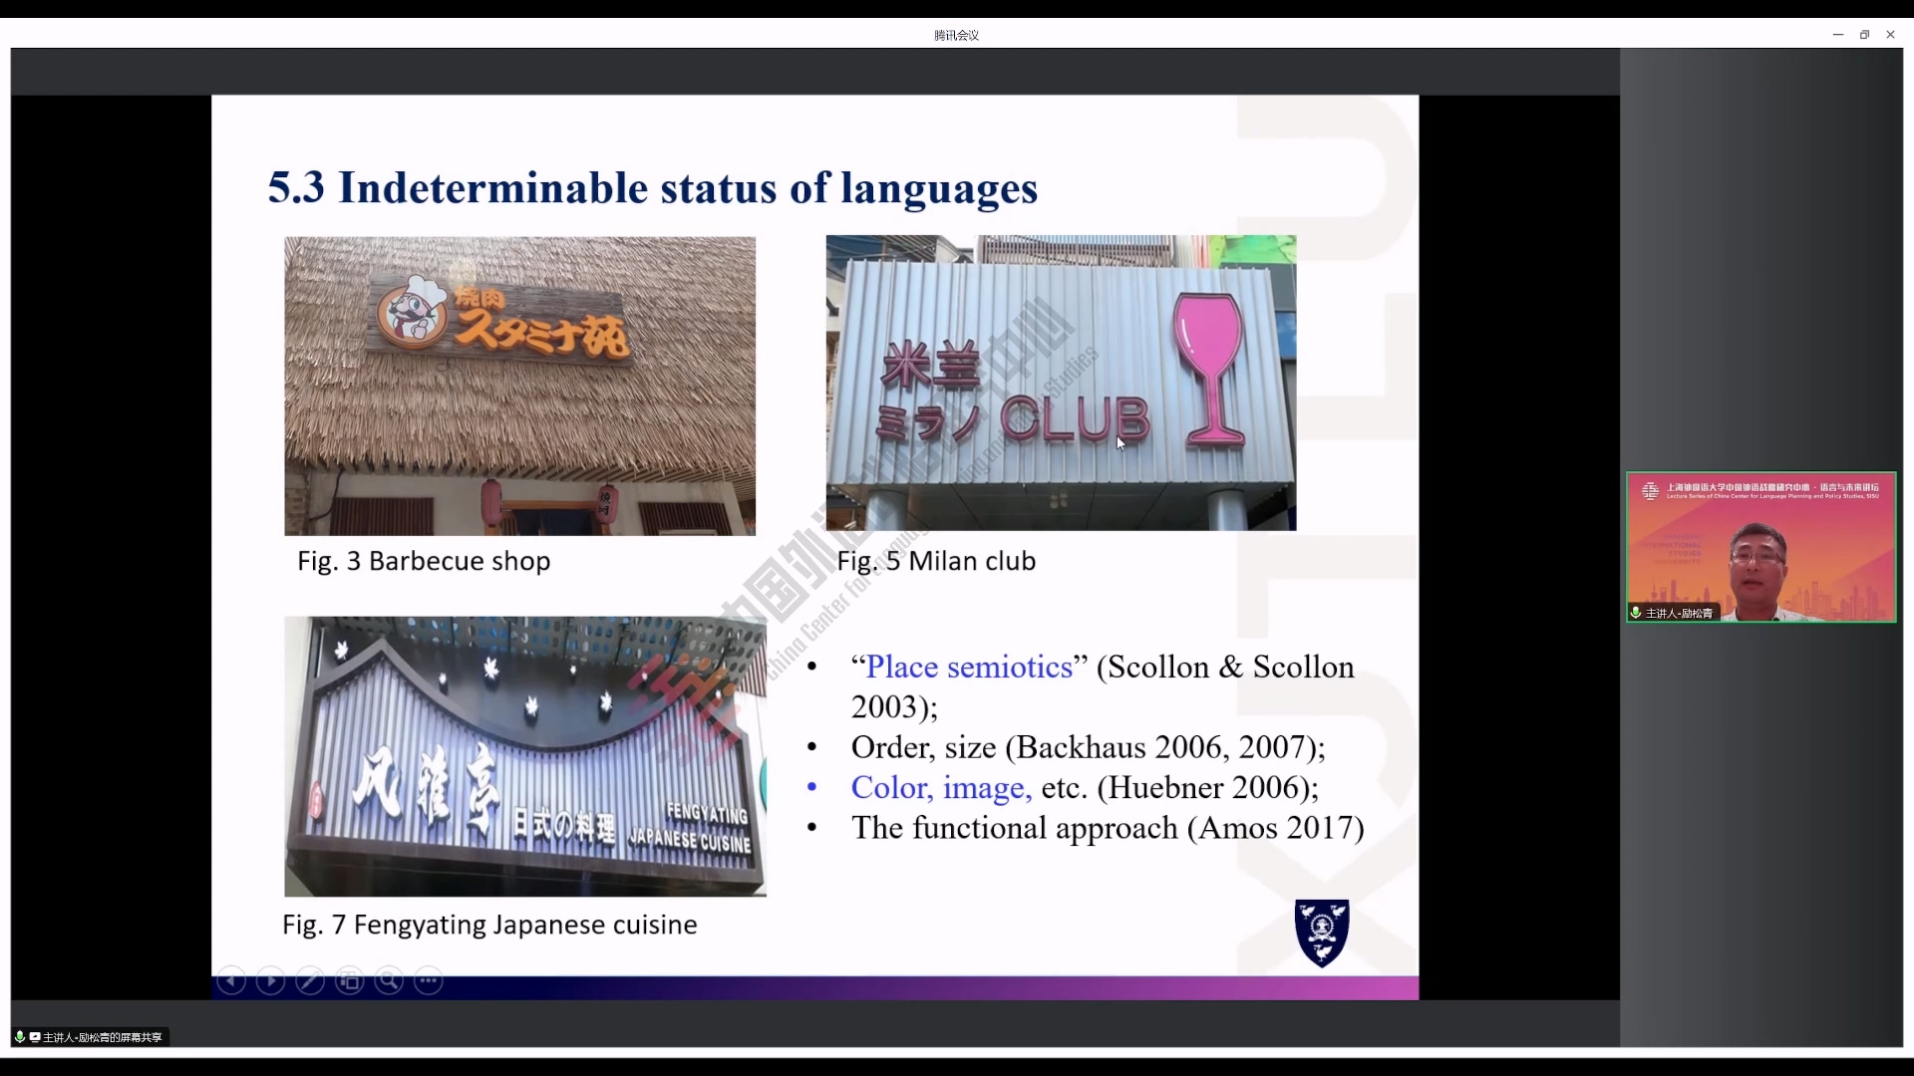Viewport: 1914px width, 1076px height.
Task: Open the more slideshow options icon
Action: (x=429, y=981)
